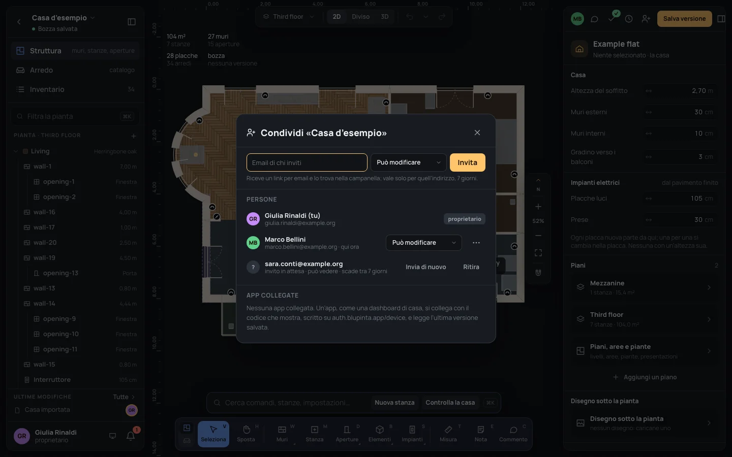
Task: Click the Invita button
Action: pos(468,162)
